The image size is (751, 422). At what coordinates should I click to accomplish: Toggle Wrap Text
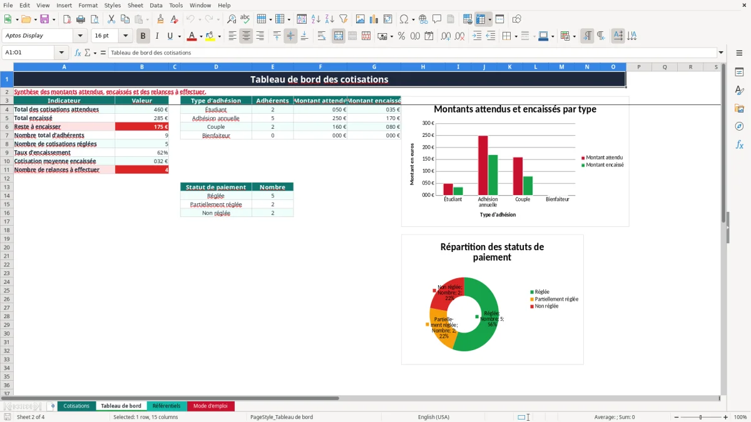[x=322, y=36]
